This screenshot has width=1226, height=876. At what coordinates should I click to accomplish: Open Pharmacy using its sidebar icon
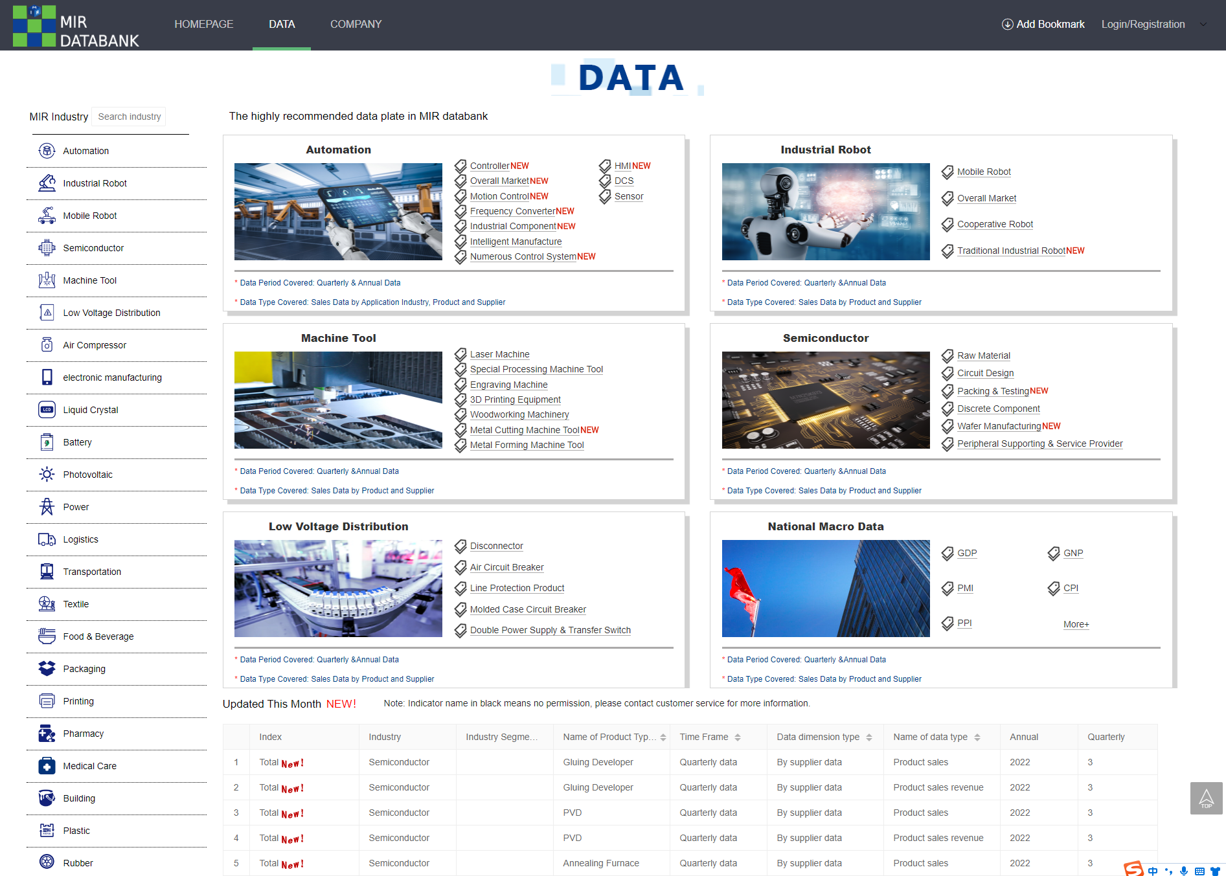pos(47,733)
